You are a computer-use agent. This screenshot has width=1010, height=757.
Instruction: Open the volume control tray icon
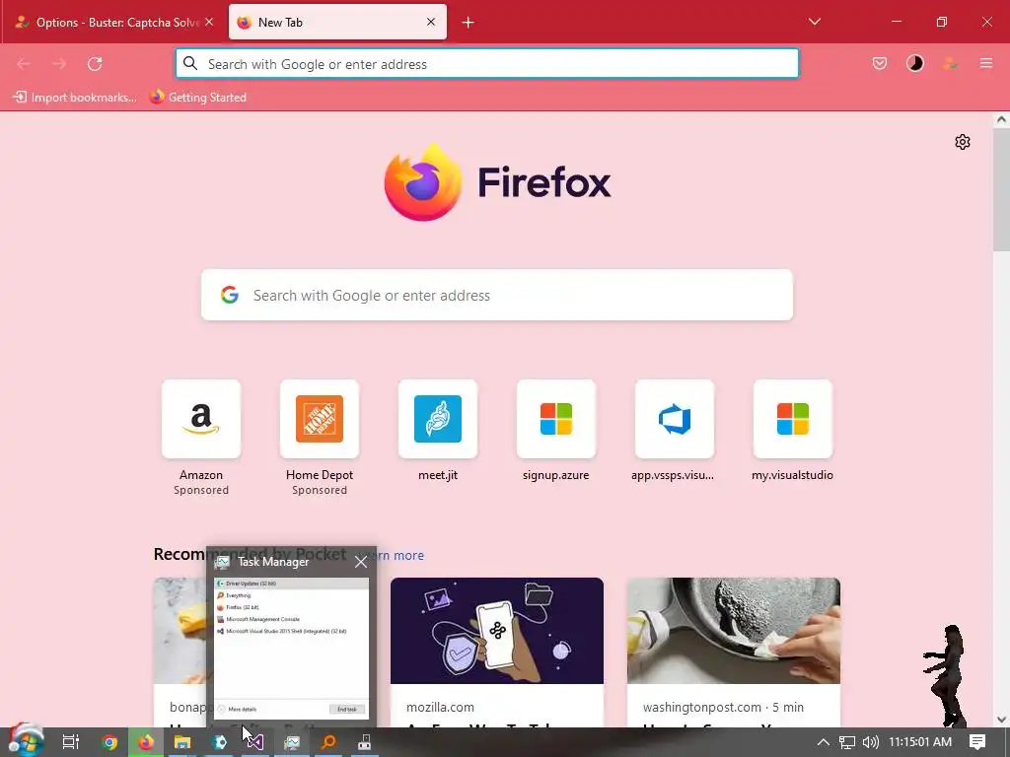871,742
